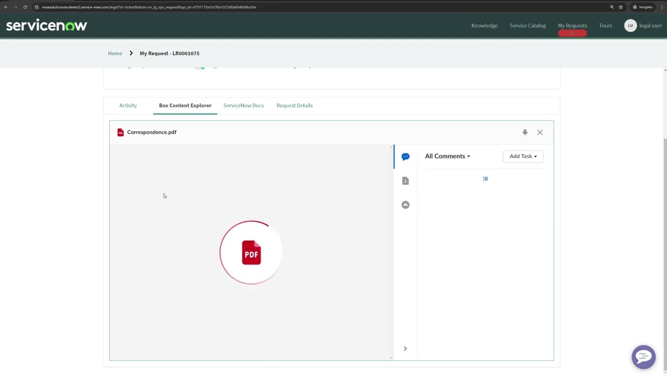Click the ServiceNow logo
The width and height of the screenshot is (667, 375).
tap(46, 26)
